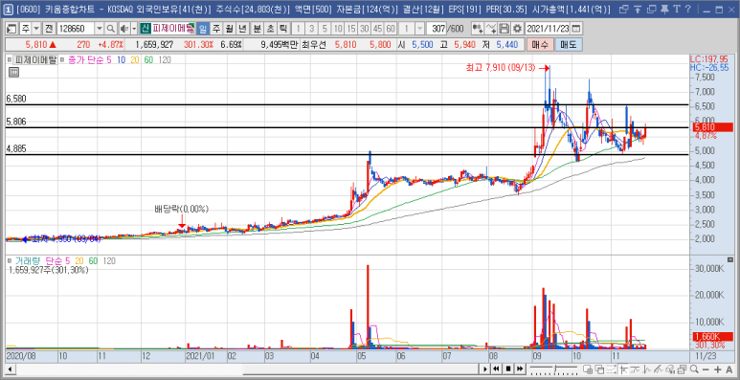740x380 pixels.
Task: Switch to monthly (월) chart period
Action: 230,29
